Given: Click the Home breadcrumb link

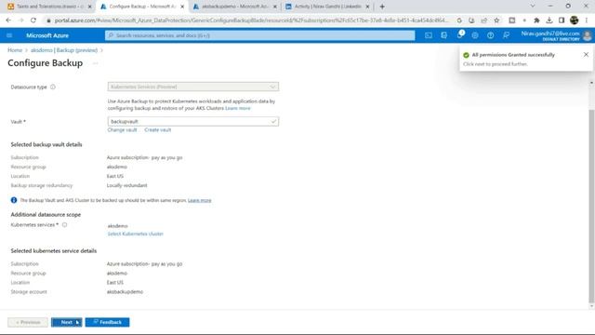Looking at the screenshot, I should (x=15, y=50).
